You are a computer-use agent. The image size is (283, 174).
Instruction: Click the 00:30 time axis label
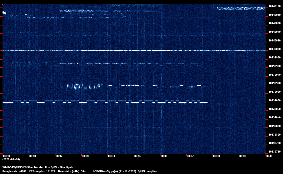click(6, 156)
